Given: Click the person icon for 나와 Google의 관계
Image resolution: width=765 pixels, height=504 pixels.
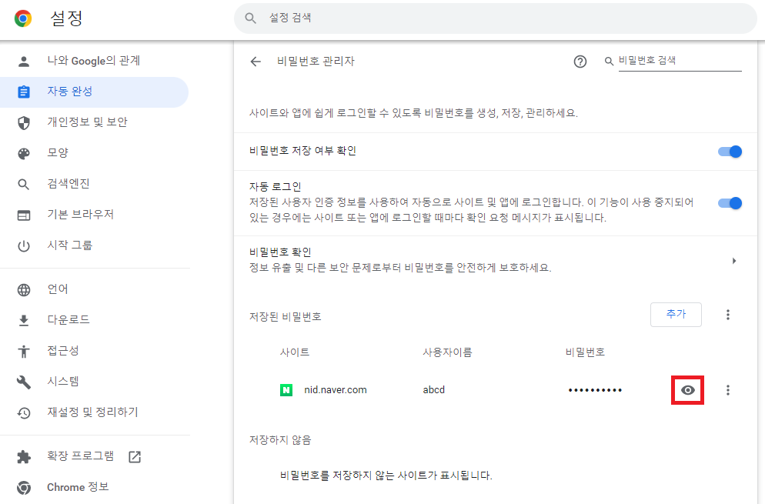Looking at the screenshot, I should (x=23, y=62).
